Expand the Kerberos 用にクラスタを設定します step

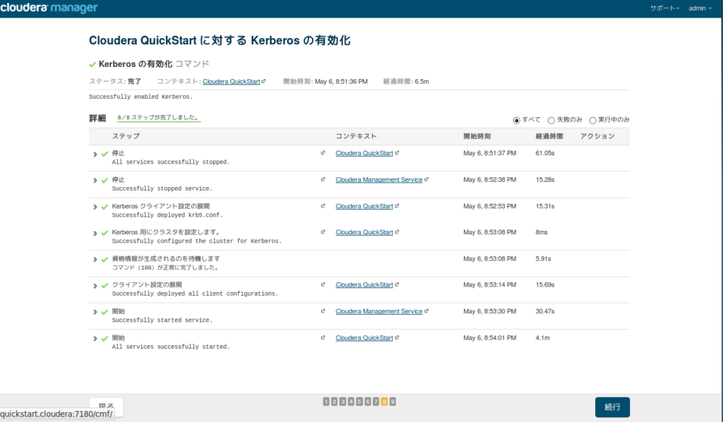coord(95,234)
